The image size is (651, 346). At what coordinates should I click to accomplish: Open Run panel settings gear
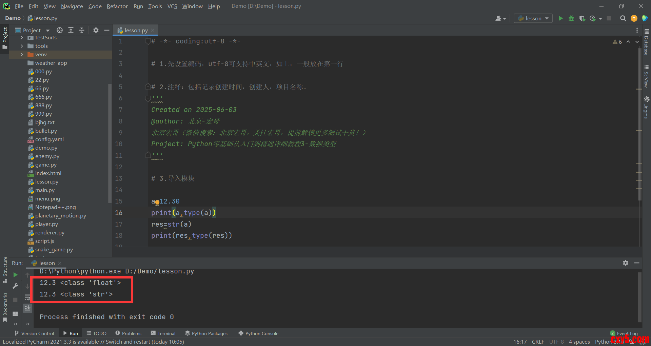tap(626, 263)
